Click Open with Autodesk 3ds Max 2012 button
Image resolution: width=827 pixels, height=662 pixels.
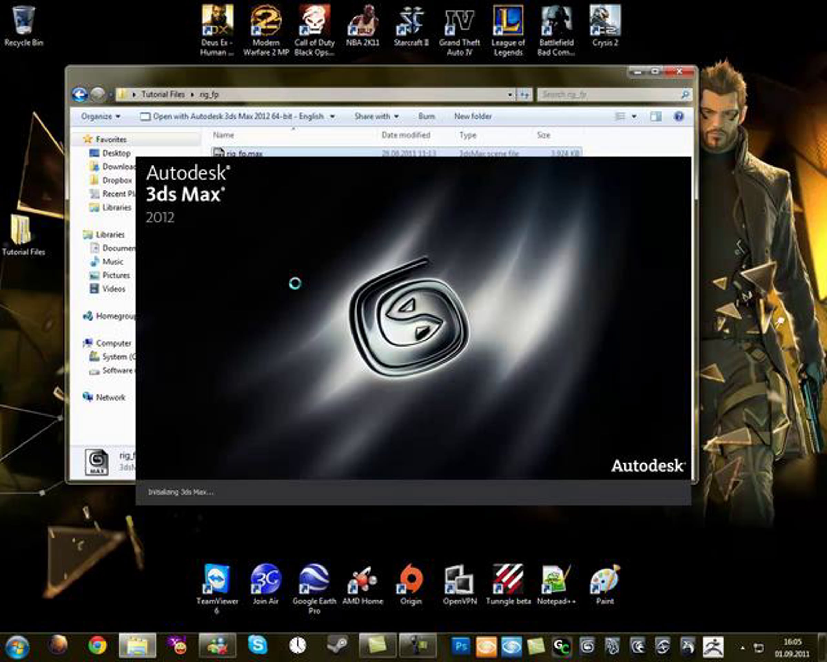click(232, 116)
